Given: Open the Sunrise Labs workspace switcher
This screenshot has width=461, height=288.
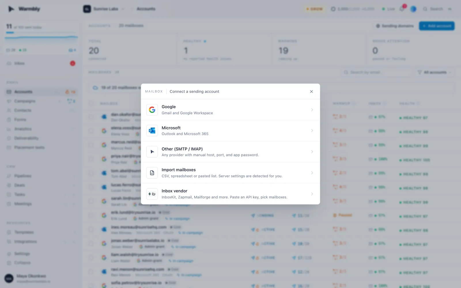Looking at the screenshot, I should 104,9.
